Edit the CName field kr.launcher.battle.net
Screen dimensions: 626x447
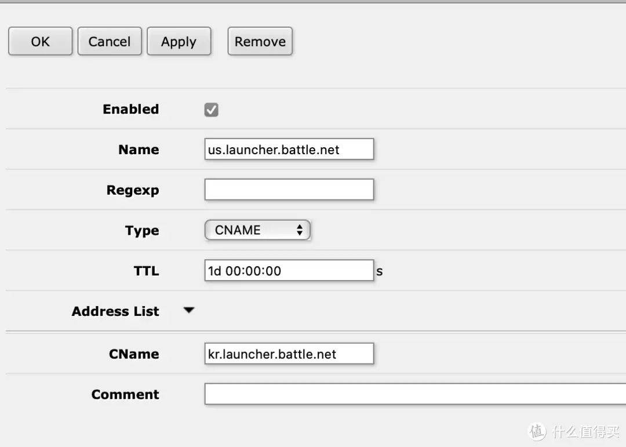point(289,354)
